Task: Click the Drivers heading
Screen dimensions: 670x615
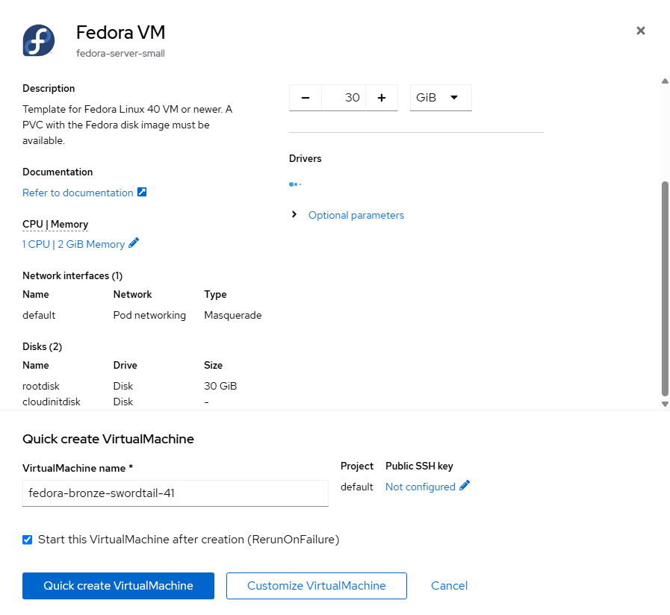Action: 305,158
